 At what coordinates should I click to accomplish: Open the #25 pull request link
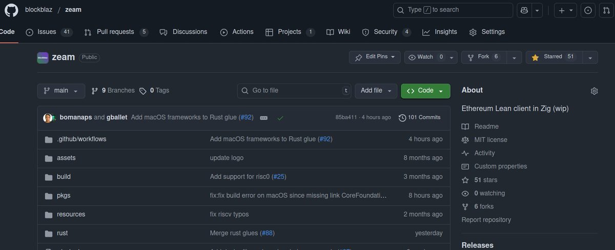point(279,177)
